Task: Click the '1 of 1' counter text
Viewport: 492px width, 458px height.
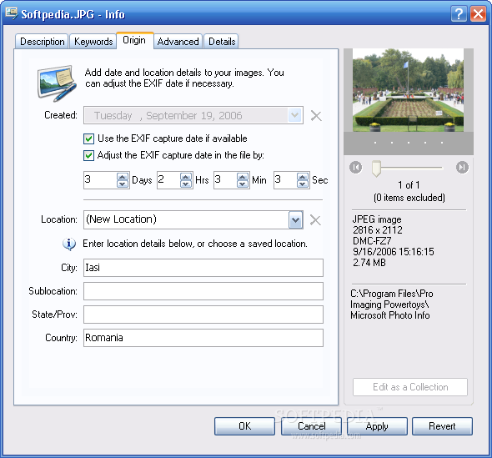Action: tap(409, 185)
